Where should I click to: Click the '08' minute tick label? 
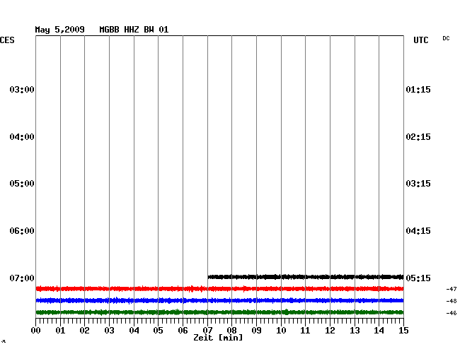231,331
